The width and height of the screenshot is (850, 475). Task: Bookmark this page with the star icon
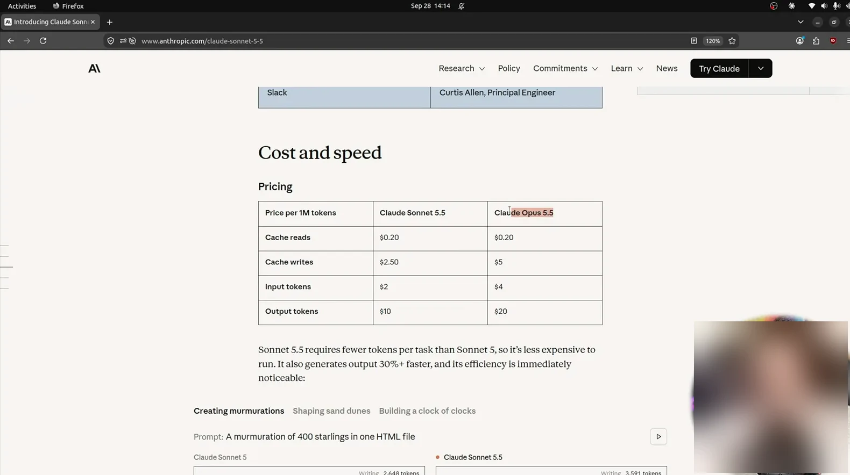click(732, 41)
